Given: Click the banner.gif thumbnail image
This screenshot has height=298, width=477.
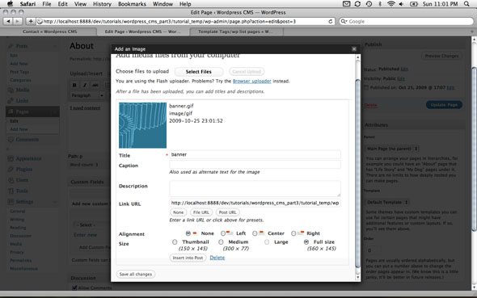Looking at the screenshot, I should [142, 125].
